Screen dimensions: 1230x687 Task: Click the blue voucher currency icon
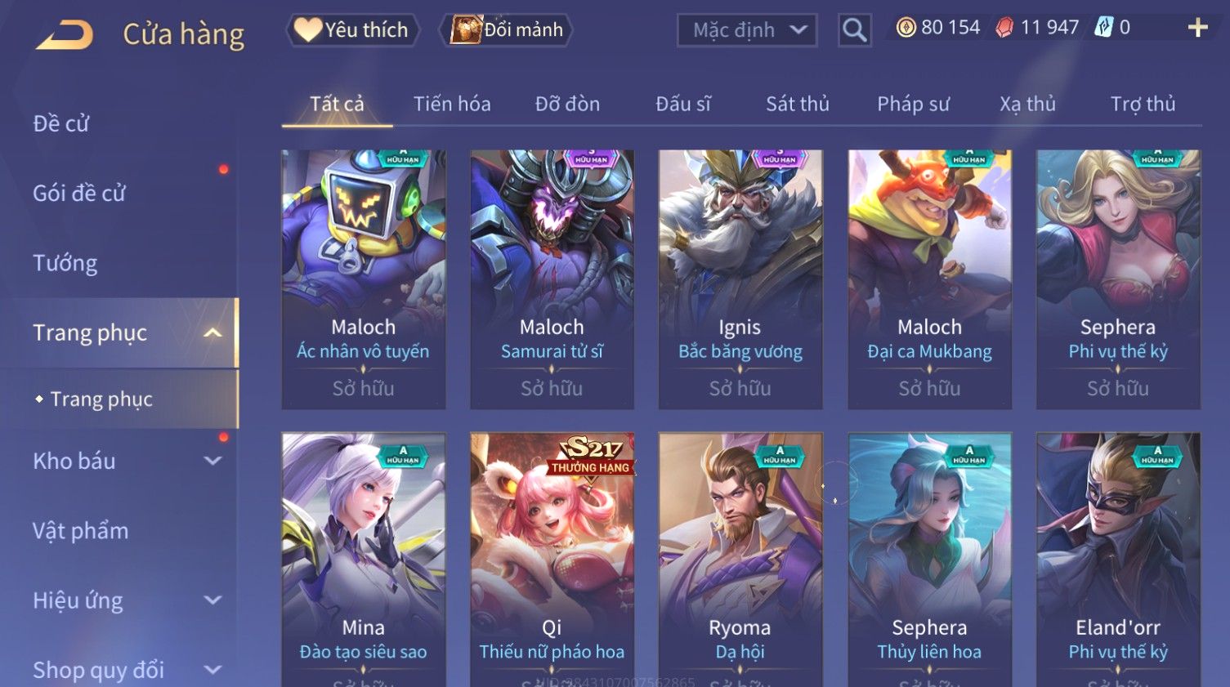click(1103, 28)
